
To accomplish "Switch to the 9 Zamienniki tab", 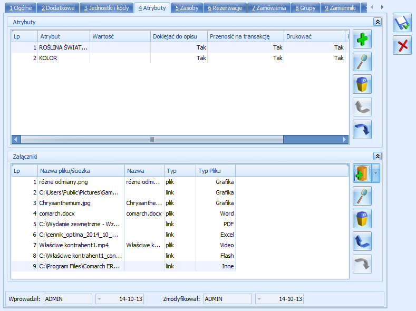I will [340, 8].
